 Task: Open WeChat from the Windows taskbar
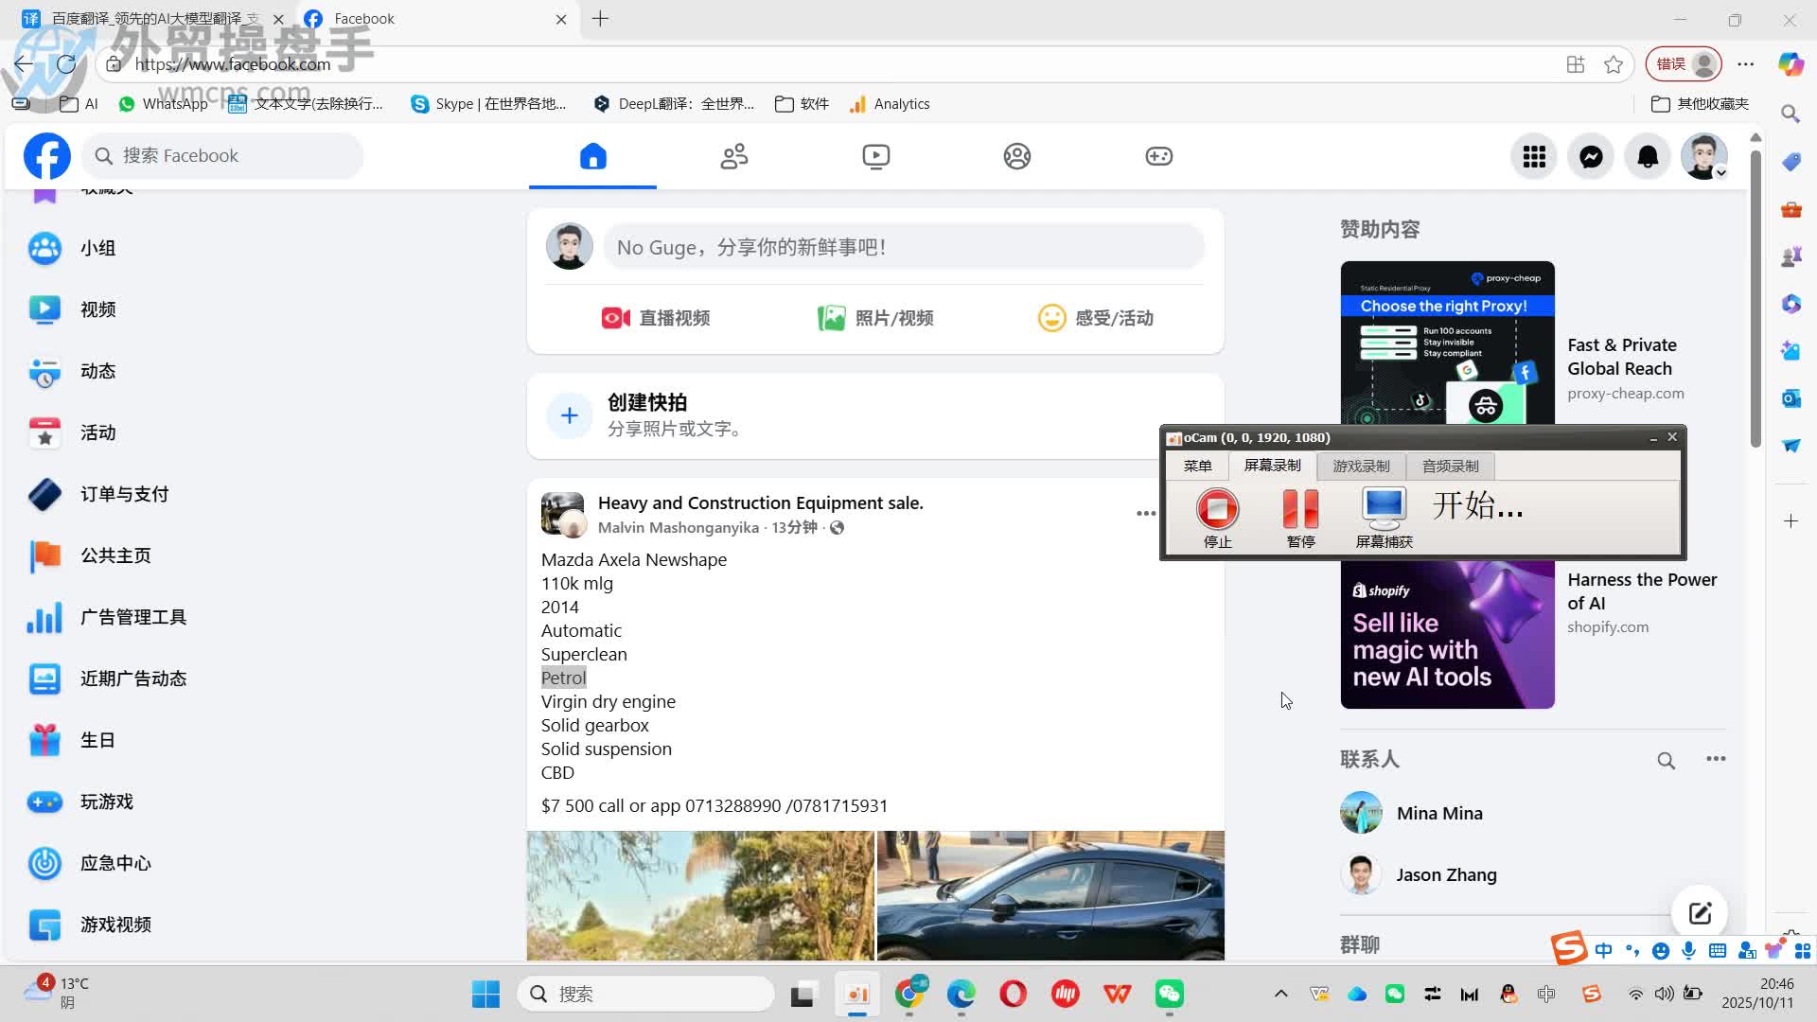tap(1170, 994)
